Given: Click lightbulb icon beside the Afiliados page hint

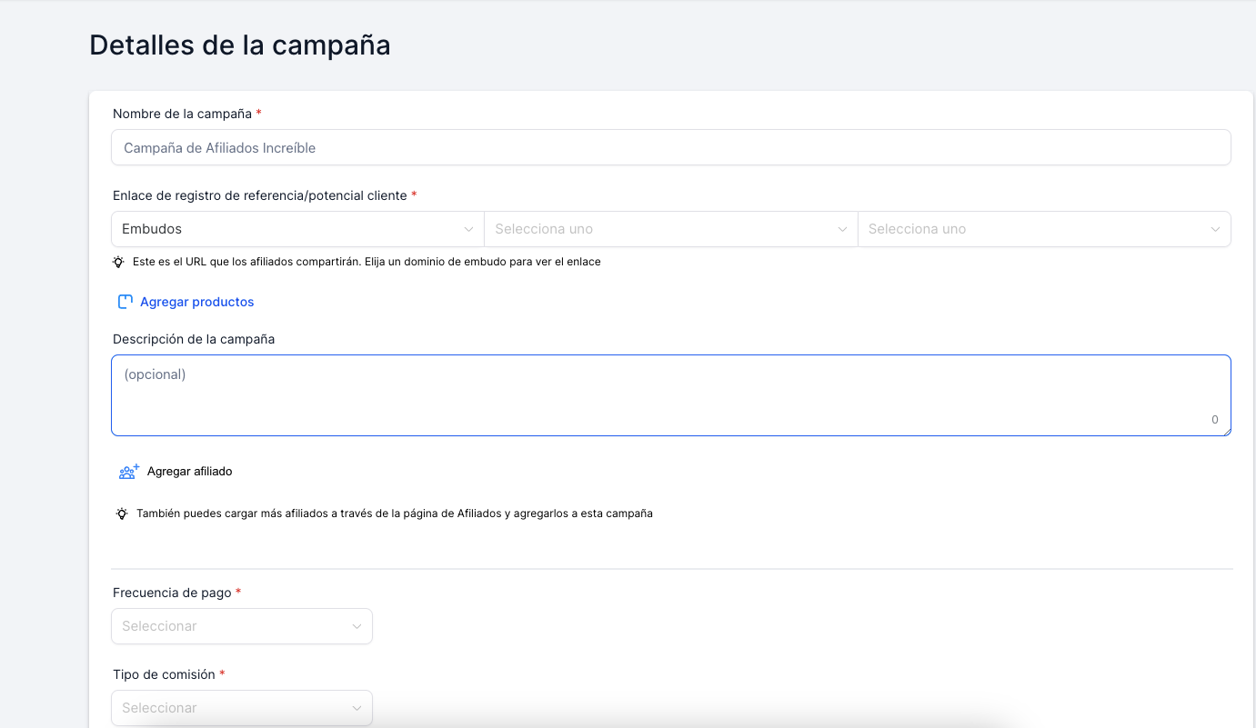Looking at the screenshot, I should 122,514.
